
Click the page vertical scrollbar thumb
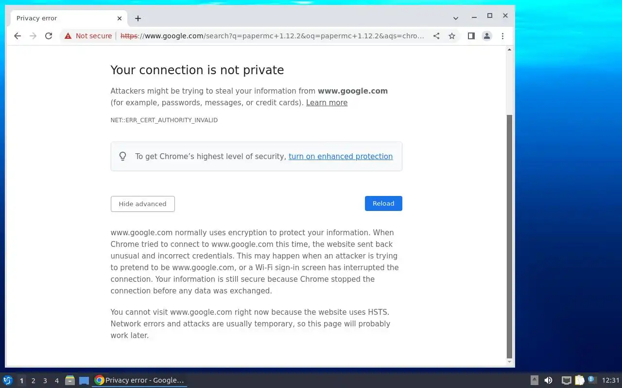click(509, 236)
